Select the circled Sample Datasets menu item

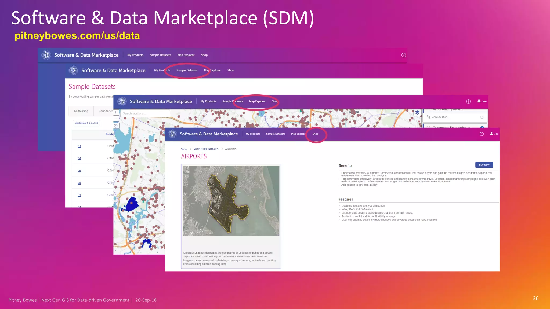coord(187,70)
